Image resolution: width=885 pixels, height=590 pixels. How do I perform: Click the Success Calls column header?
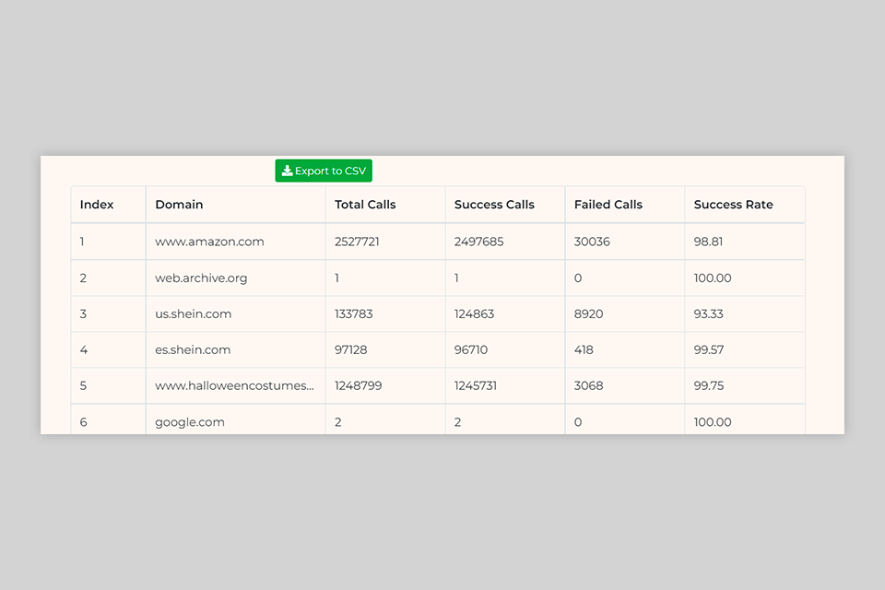click(x=494, y=205)
